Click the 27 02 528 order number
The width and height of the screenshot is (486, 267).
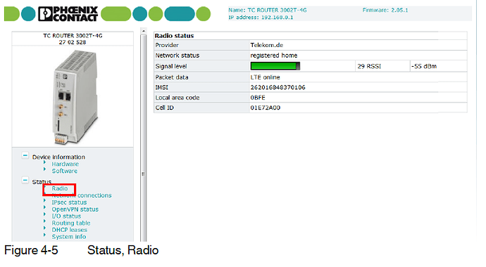coord(73,42)
